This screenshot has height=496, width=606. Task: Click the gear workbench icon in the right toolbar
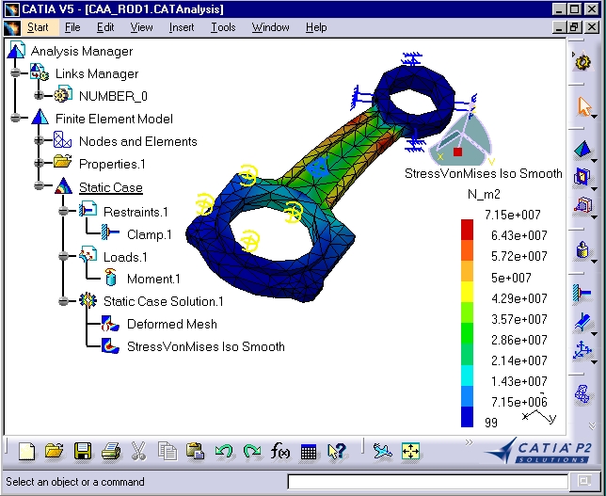click(x=582, y=62)
